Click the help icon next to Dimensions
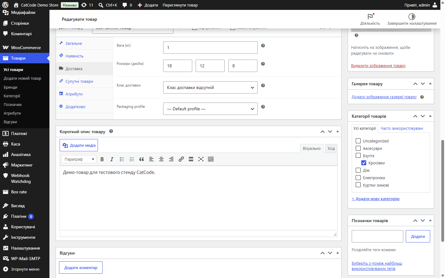Image resolution: width=445 pixels, height=278 pixels. [263, 64]
